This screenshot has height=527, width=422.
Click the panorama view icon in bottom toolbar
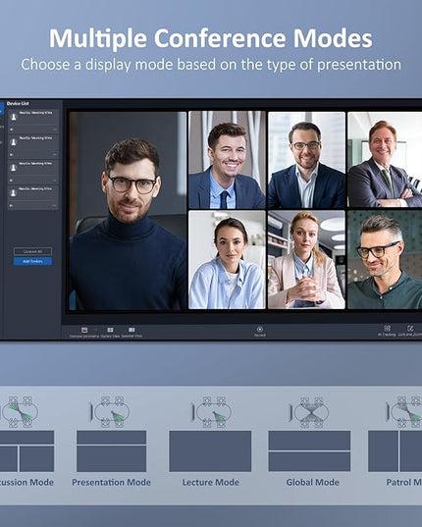84,330
